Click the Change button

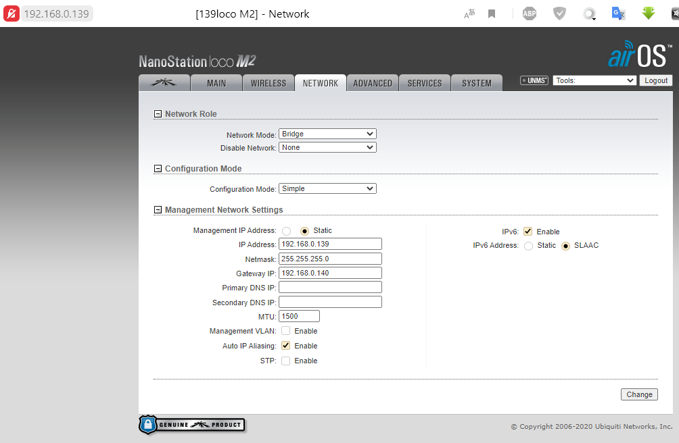click(639, 394)
